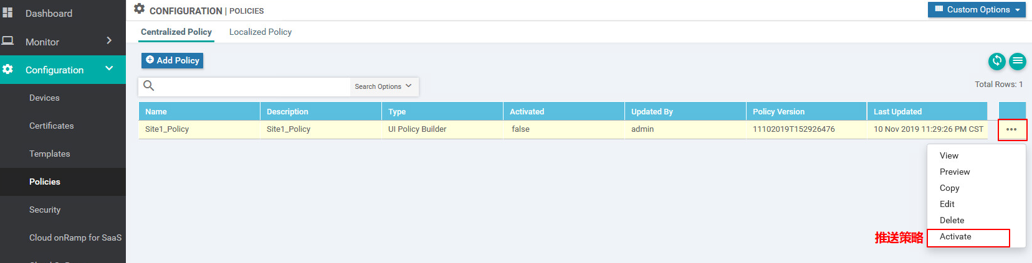The image size is (1032, 263).
Task: Select Activate from the context menu
Action: [x=955, y=236]
